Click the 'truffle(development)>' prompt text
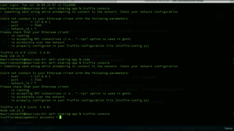Viewport: 234px width, 131px height. click(19, 117)
